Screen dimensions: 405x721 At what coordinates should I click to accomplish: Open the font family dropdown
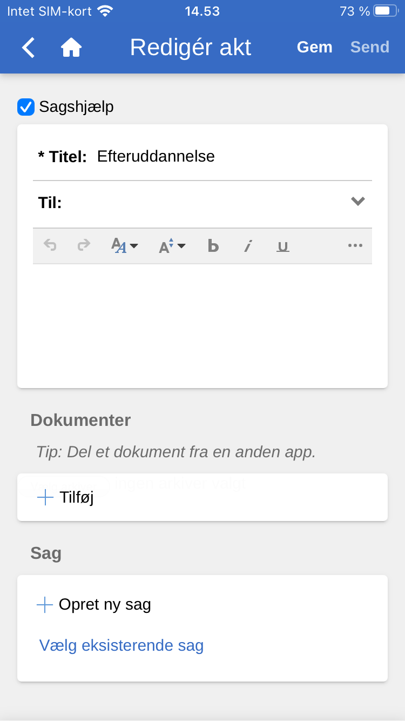point(124,246)
